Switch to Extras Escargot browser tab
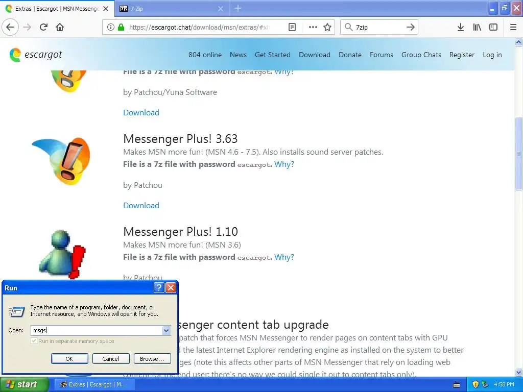Image resolution: width=523 pixels, height=392 pixels. tap(57, 9)
